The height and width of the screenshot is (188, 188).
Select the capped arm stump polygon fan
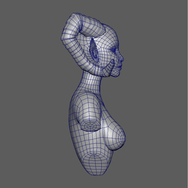click(x=91, y=126)
